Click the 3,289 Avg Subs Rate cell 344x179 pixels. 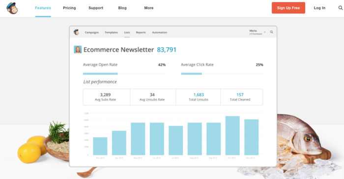pyautogui.click(x=107, y=97)
